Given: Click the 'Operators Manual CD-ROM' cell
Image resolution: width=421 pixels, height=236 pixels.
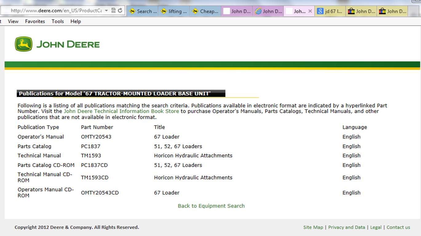Looking at the screenshot, I should click(46, 192).
